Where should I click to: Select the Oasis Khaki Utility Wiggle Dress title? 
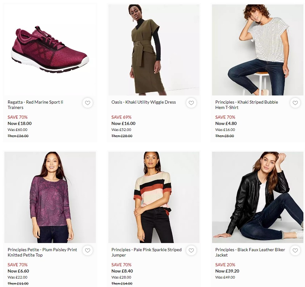(144, 102)
